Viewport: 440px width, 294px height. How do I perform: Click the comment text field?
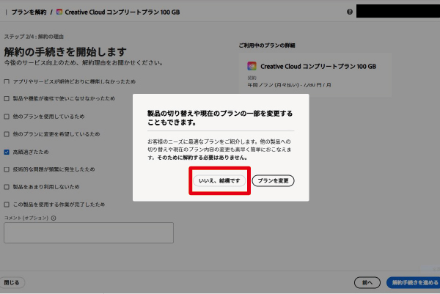[89, 233]
